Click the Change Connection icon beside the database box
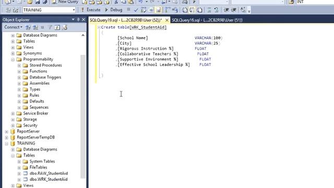The image size is (334, 188). [x=15, y=10]
